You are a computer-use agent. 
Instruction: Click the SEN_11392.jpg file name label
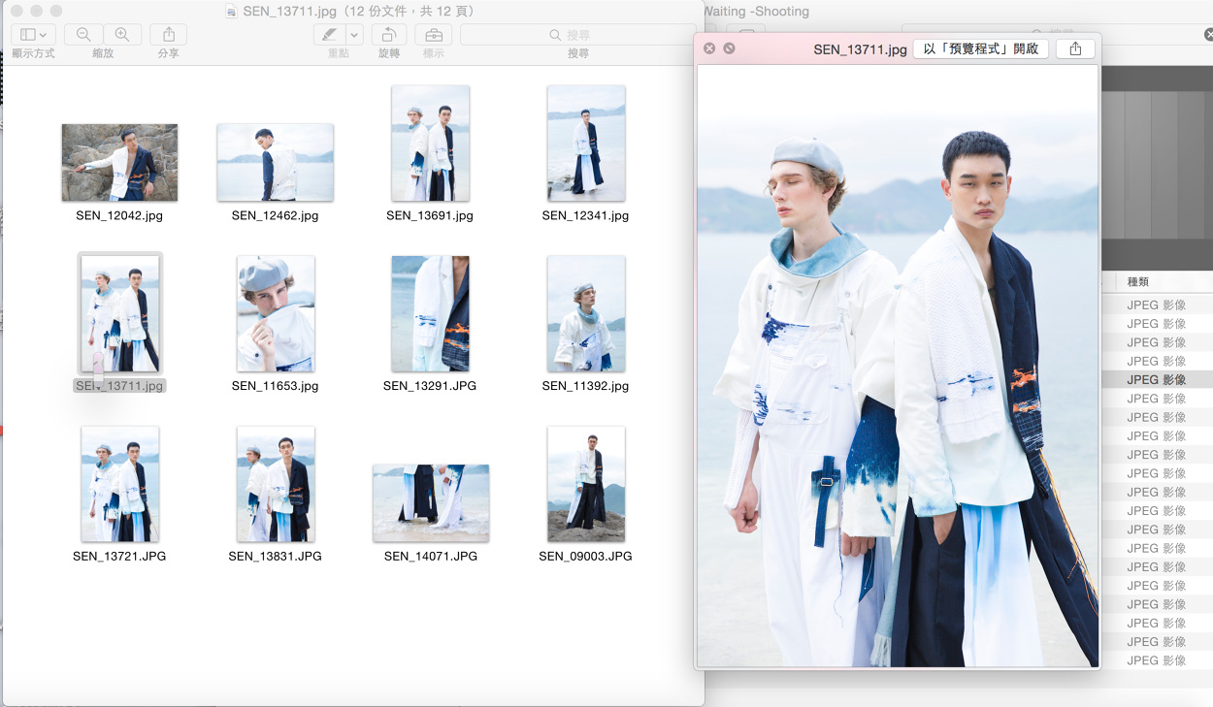click(585, 386)
